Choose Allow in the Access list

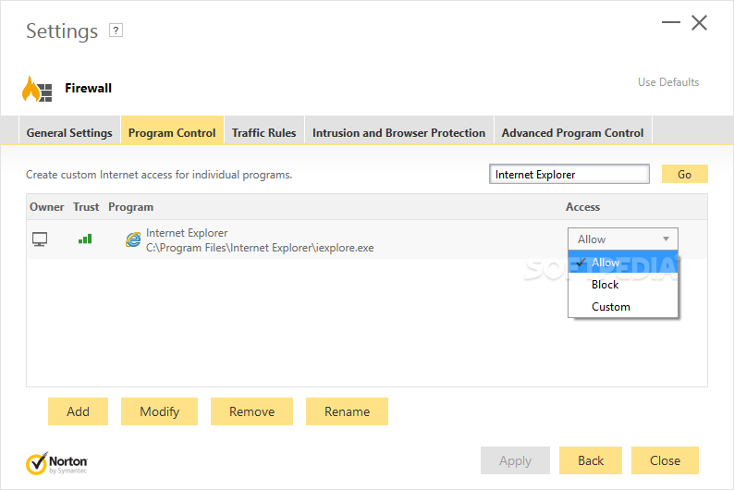pyautogui.click(x=622, y=262)
